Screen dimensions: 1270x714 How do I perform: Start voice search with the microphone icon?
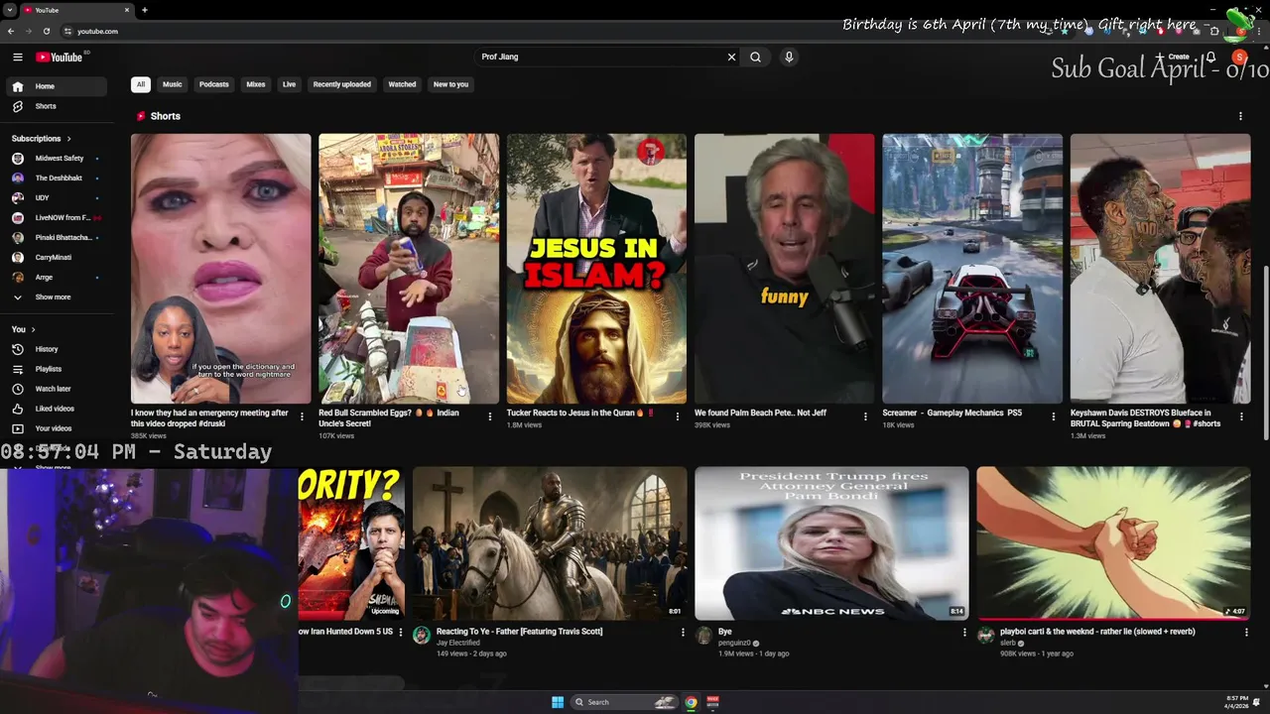(x=789, y=58)
